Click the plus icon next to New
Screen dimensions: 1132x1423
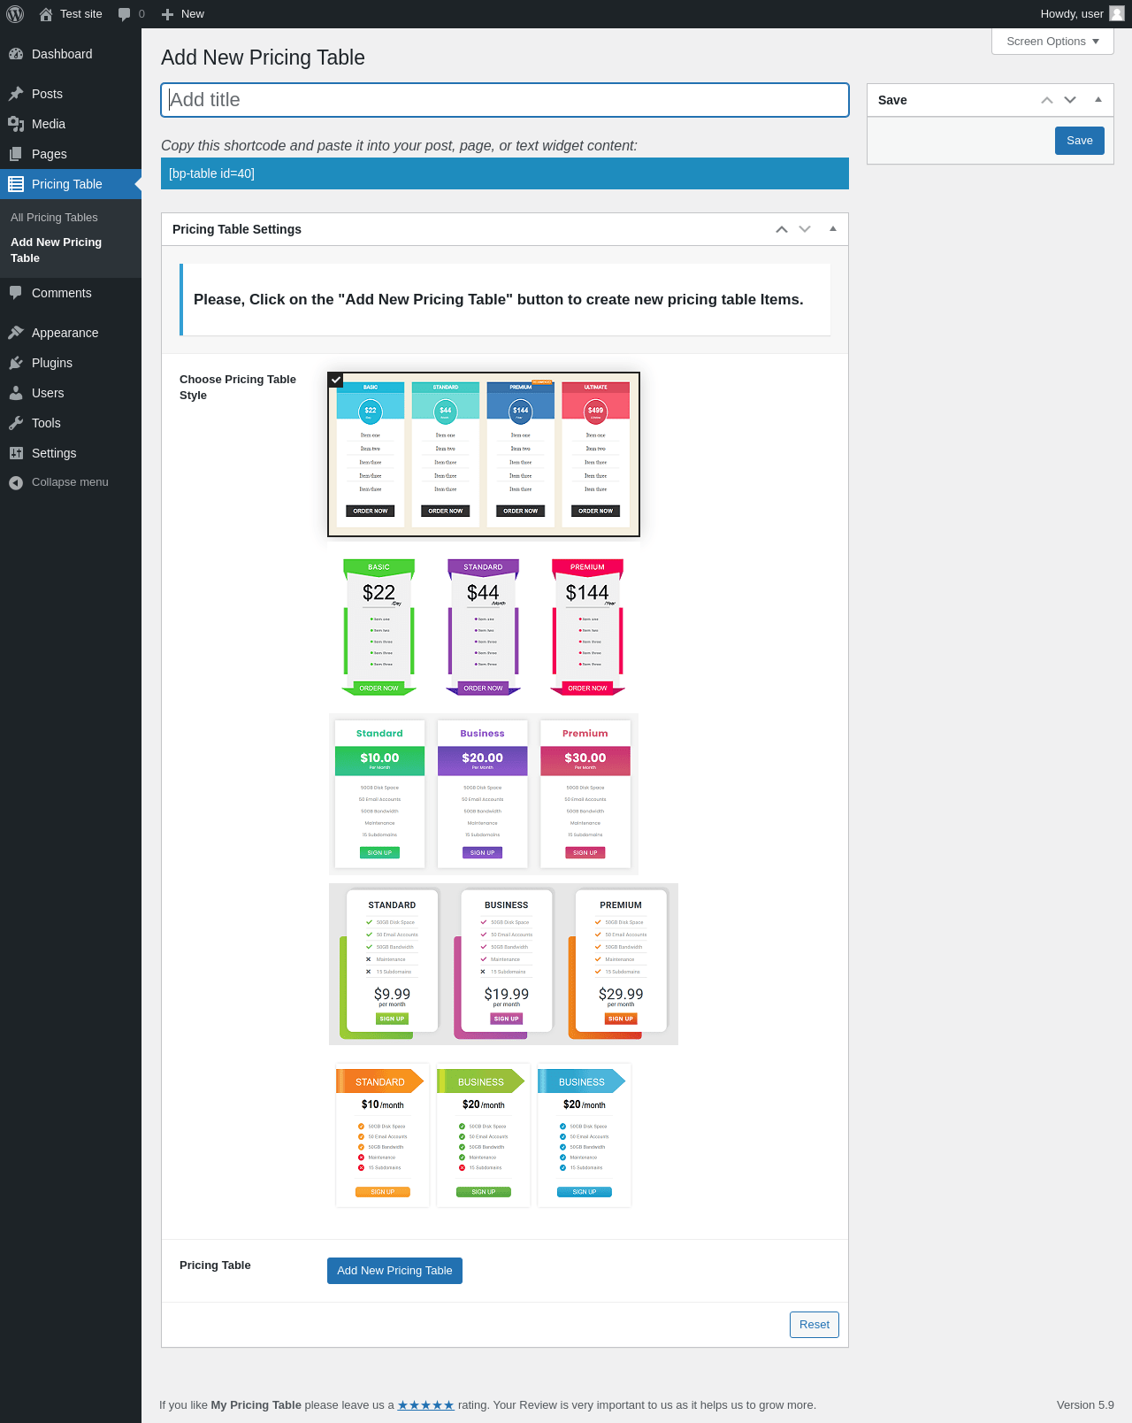[x=167, y=14]
